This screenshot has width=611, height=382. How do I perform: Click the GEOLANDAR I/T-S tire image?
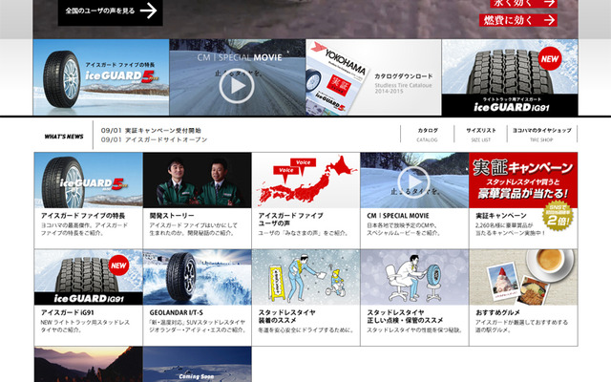[198, 277]
